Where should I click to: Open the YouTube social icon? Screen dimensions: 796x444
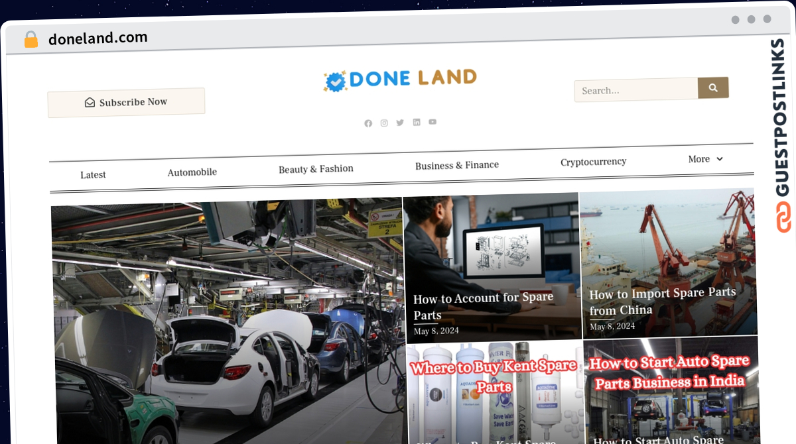tap(432, 121)
